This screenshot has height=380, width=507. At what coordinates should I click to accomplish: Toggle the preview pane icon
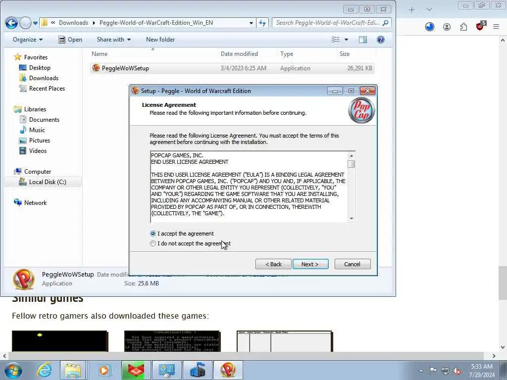(x=363, y=40)
